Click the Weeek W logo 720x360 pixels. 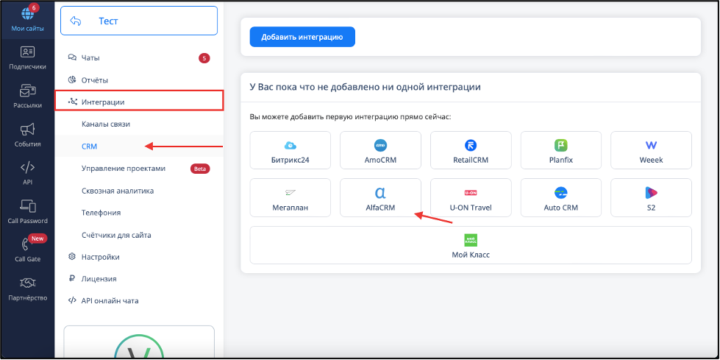click(651, 145)
